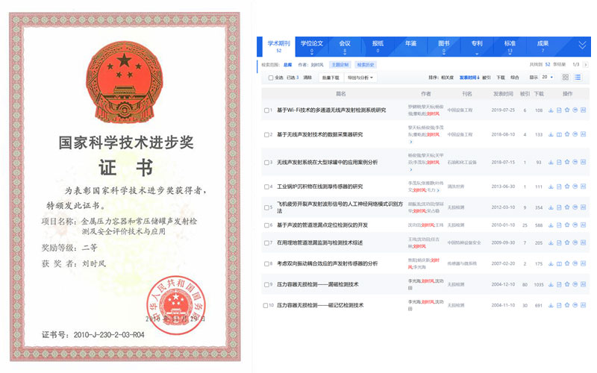597x373 pixels.
Task: Check the box for result row 4
Action: coord(266,187)
